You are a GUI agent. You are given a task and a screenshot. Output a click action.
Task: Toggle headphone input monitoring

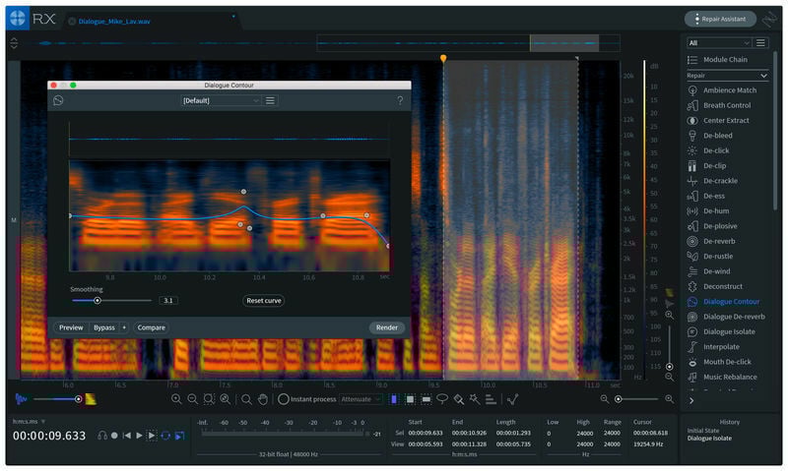click(x=102, y=436)
